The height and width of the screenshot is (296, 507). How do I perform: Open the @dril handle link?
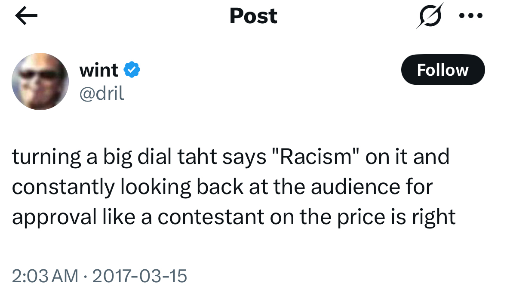coord(102,92)
